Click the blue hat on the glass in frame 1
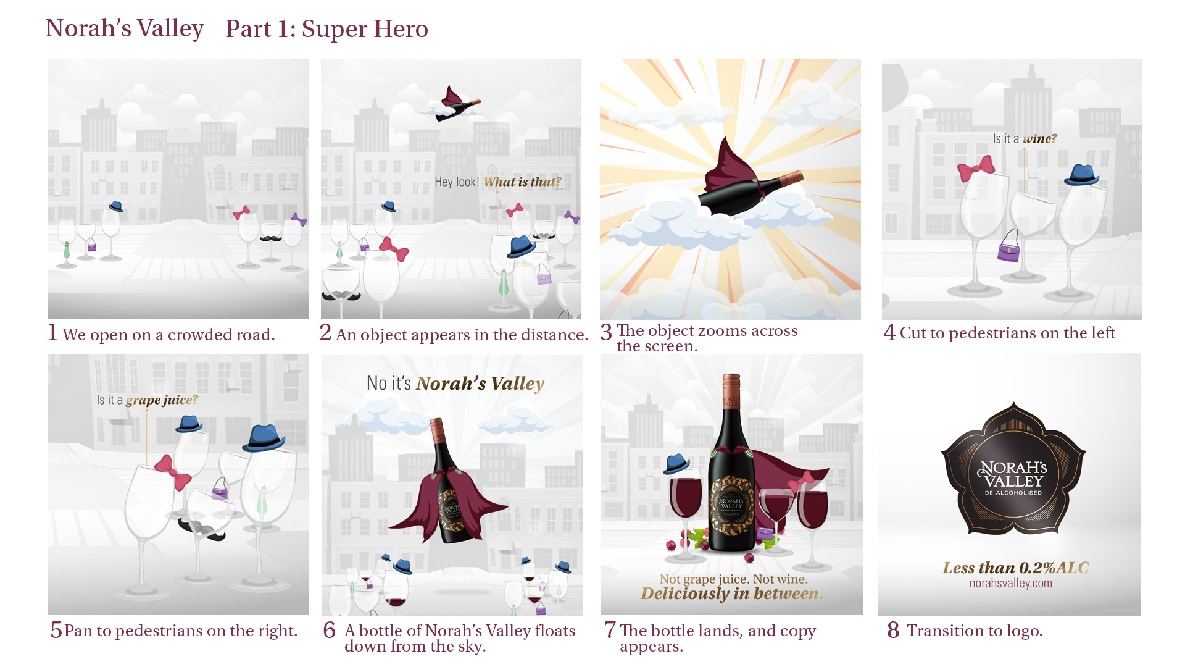Image resolution: width=1185 pixels, height=667 pixels. pos(115,207)
